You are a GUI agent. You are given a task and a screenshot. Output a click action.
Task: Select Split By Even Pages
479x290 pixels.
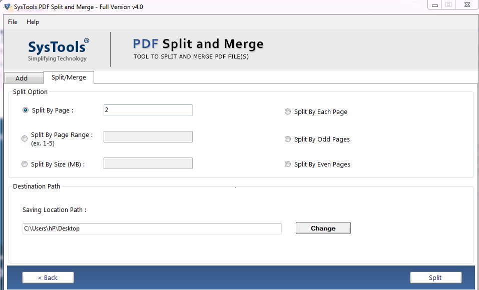point(288,163)
